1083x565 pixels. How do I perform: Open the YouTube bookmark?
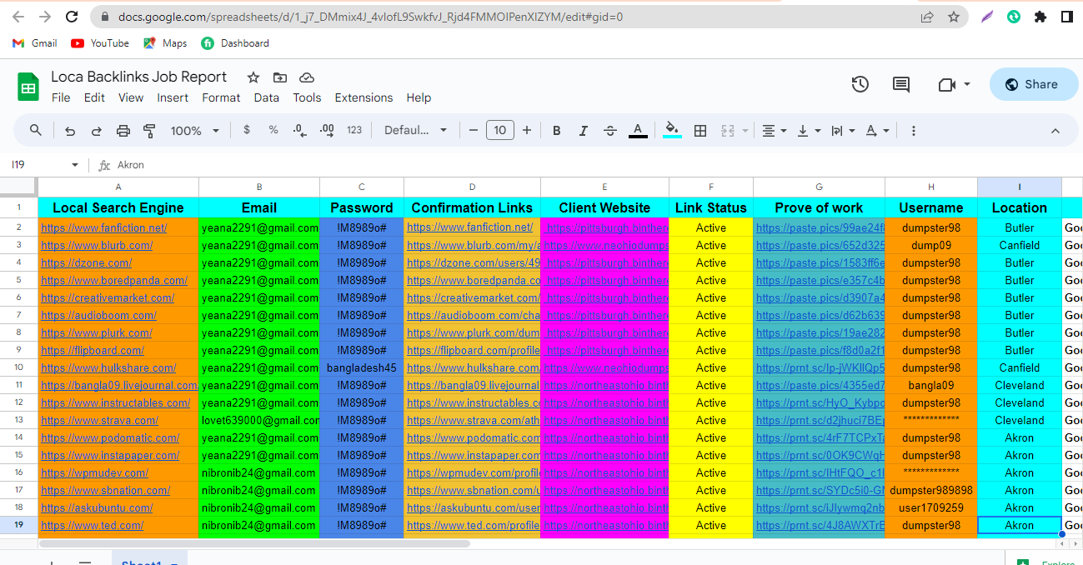point(100,43)
